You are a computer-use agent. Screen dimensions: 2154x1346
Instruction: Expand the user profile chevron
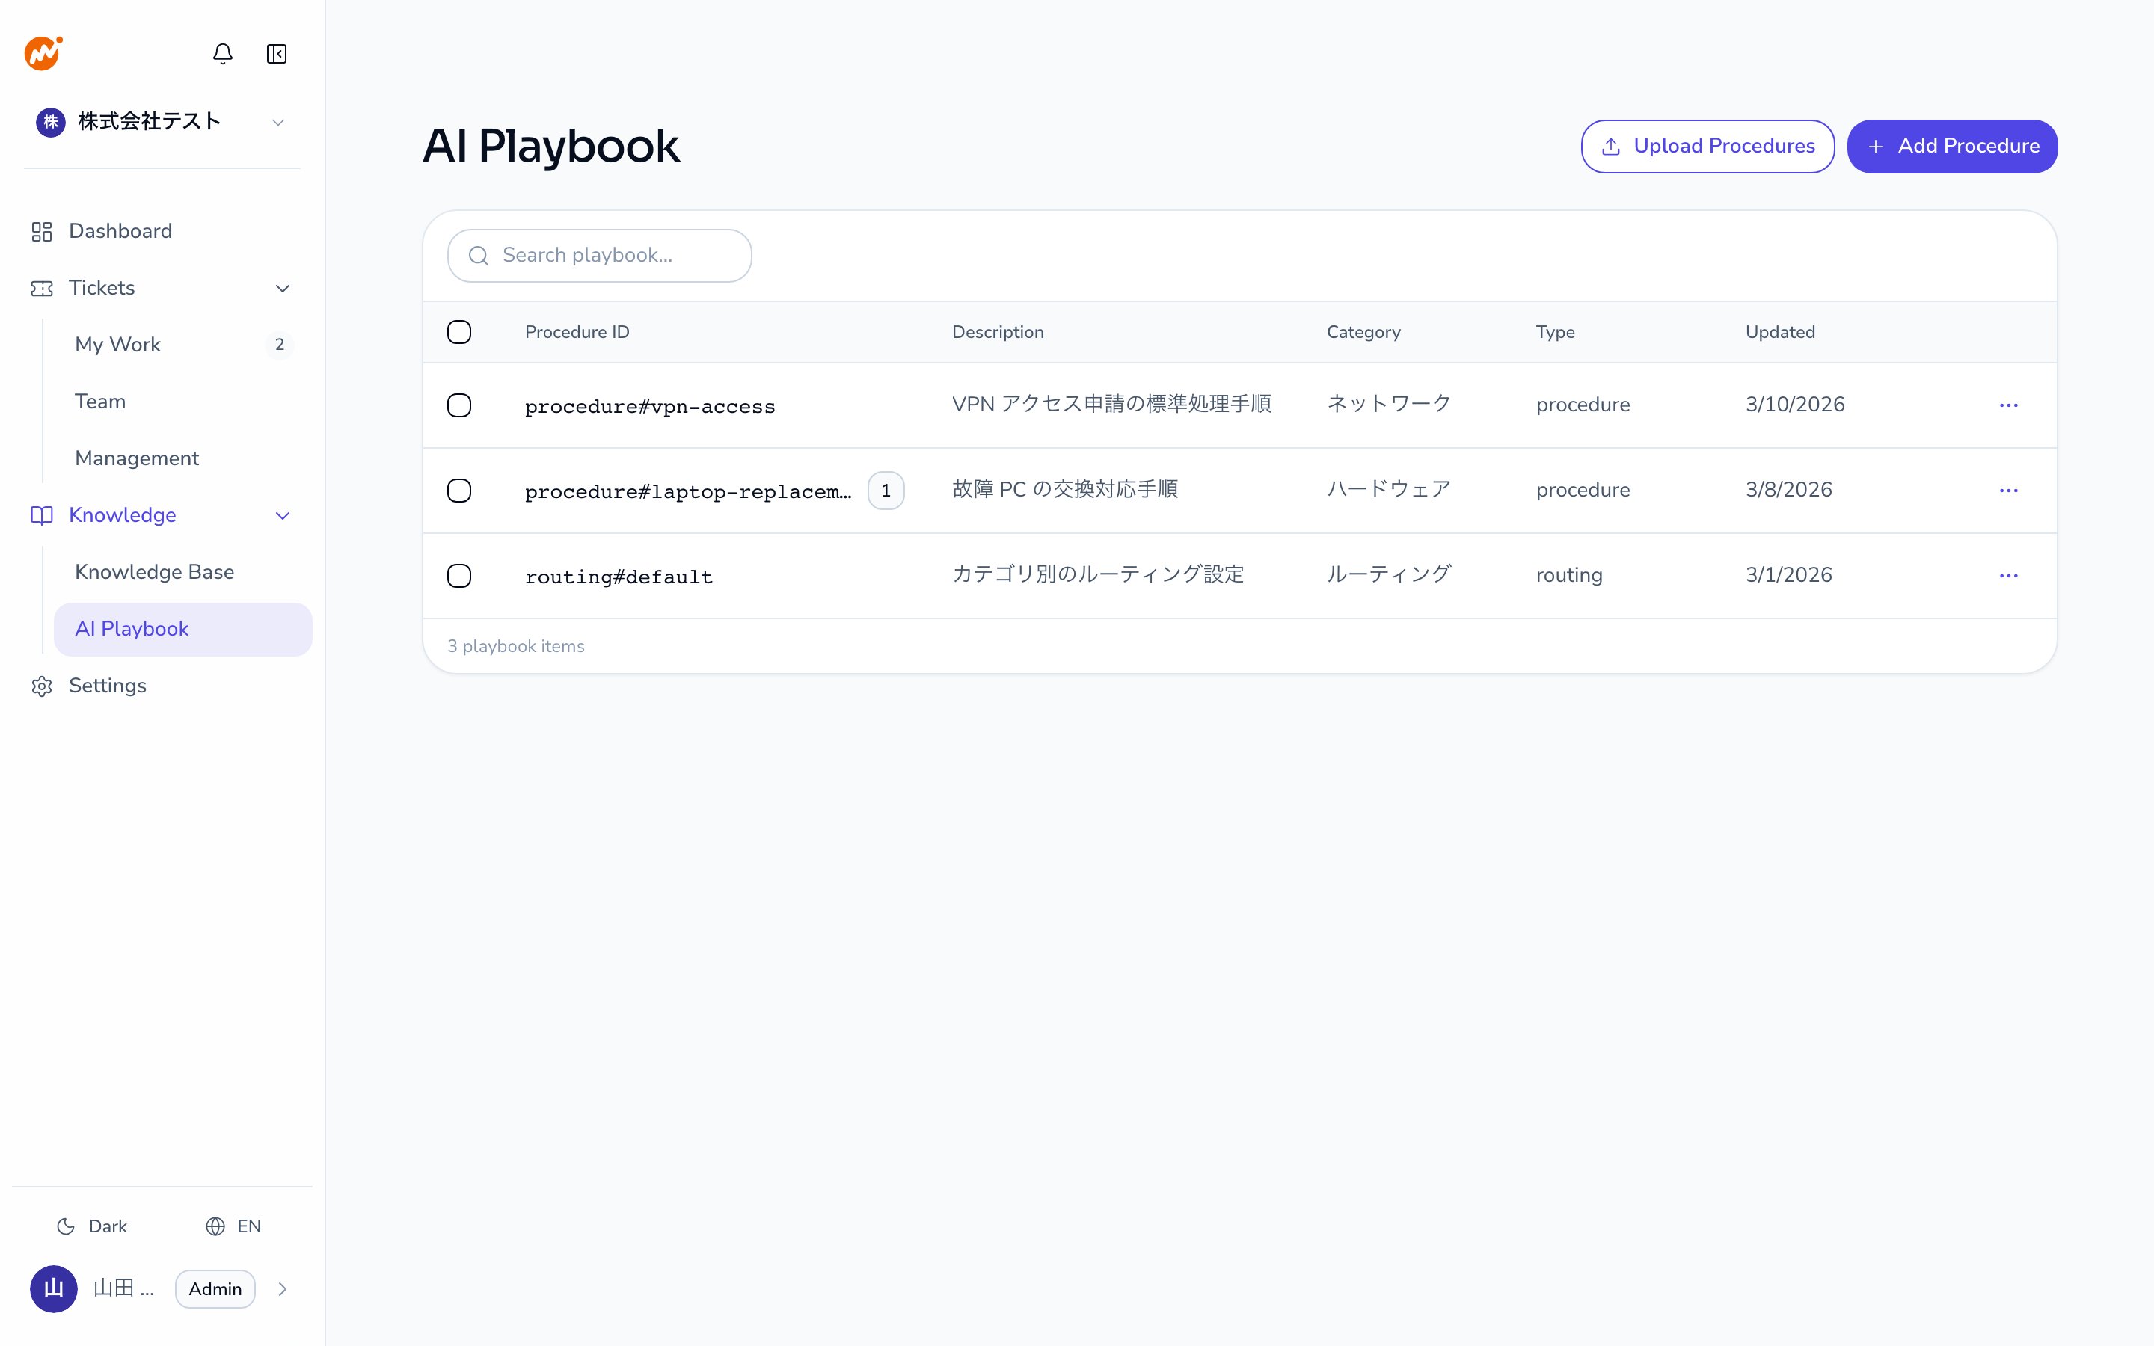[x=282, y=1289]
